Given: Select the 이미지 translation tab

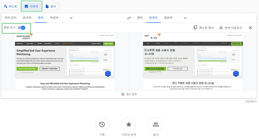Looking at the screenshot, I should point(31,6).
